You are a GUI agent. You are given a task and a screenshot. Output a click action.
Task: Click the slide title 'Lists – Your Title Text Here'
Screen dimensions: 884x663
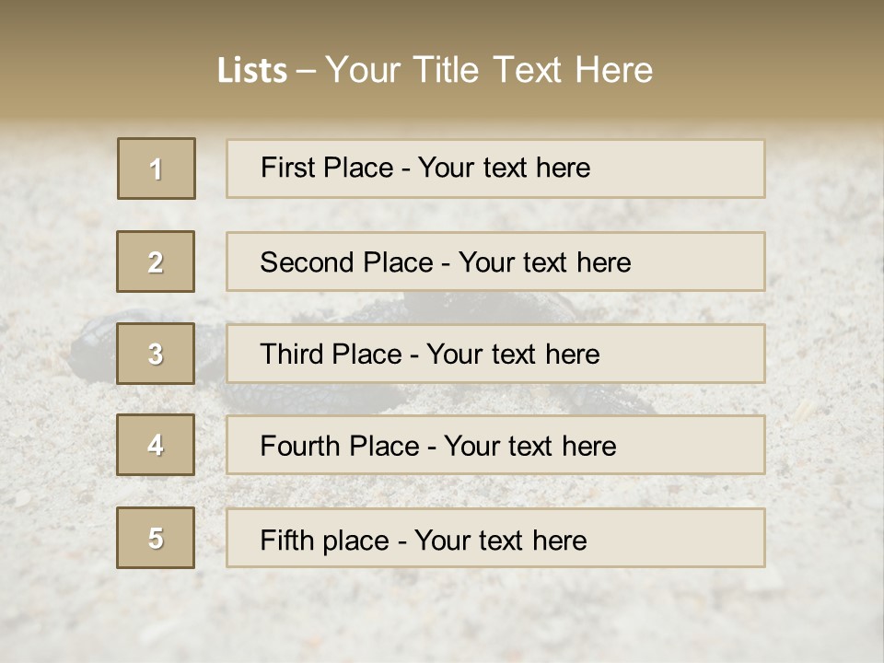(435, 70)
